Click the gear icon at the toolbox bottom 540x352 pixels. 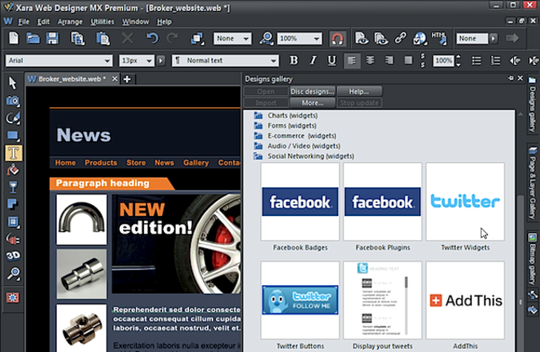pos(13,298)
